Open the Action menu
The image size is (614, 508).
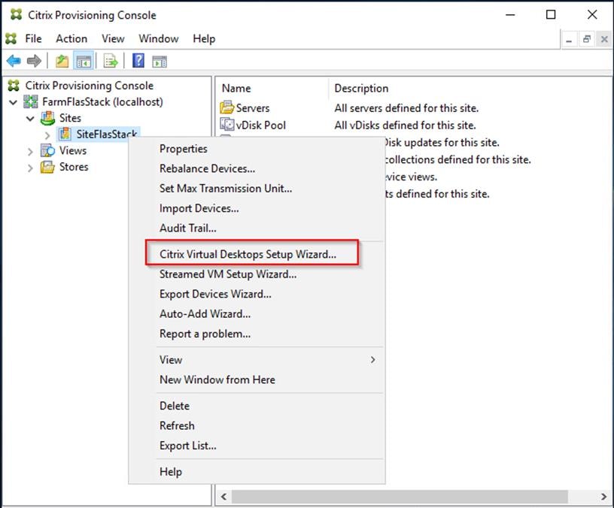click(71, 38)
